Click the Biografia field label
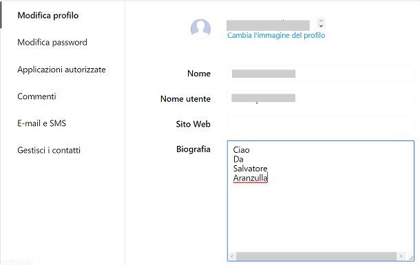 click(193, 149)
